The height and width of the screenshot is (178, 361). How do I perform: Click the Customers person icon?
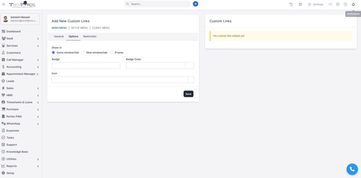(4, 53)
